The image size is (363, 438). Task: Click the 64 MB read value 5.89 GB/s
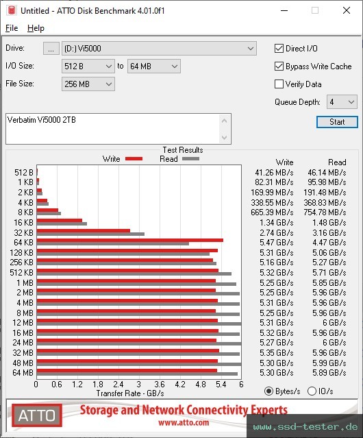(329, 373)
